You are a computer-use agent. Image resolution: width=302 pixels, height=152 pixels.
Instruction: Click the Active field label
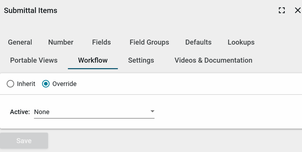tap(20, 112)
